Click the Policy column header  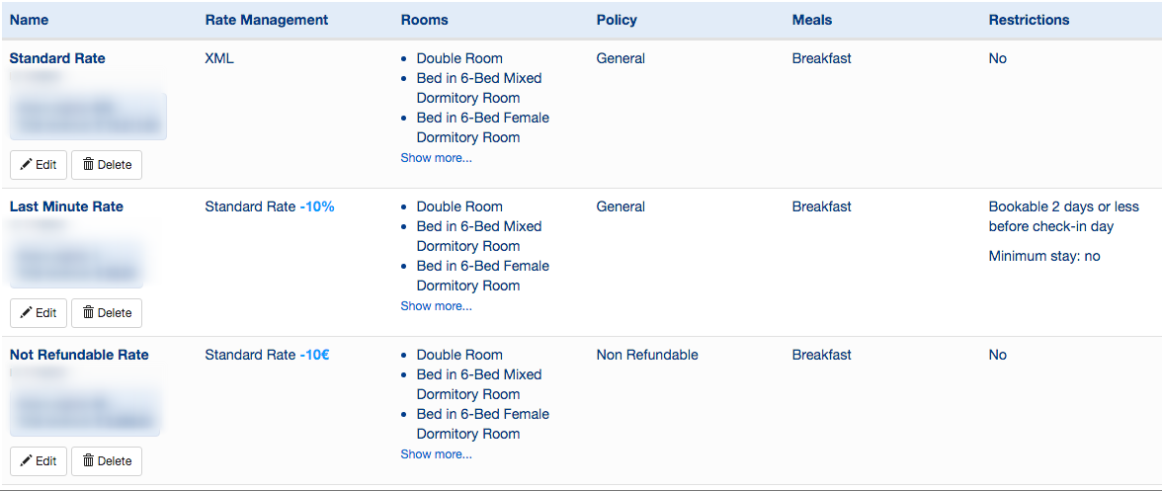coord(617,20)
